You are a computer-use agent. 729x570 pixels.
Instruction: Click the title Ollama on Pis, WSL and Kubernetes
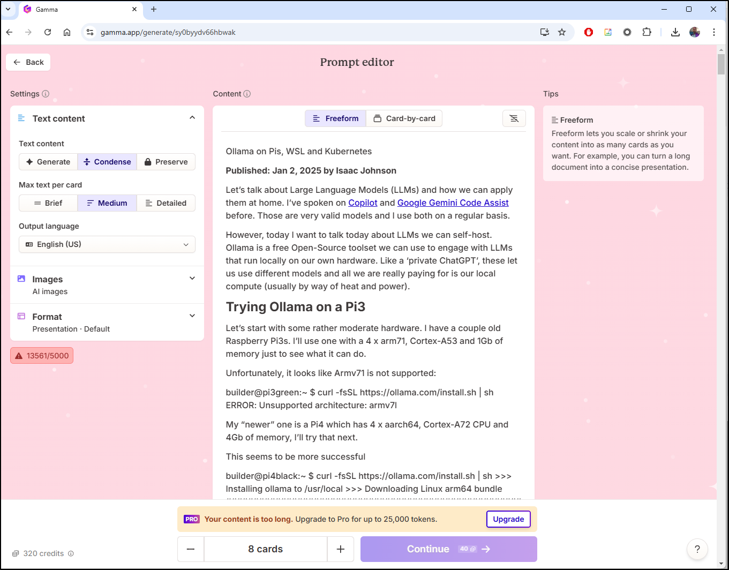(x=299, y=152)
